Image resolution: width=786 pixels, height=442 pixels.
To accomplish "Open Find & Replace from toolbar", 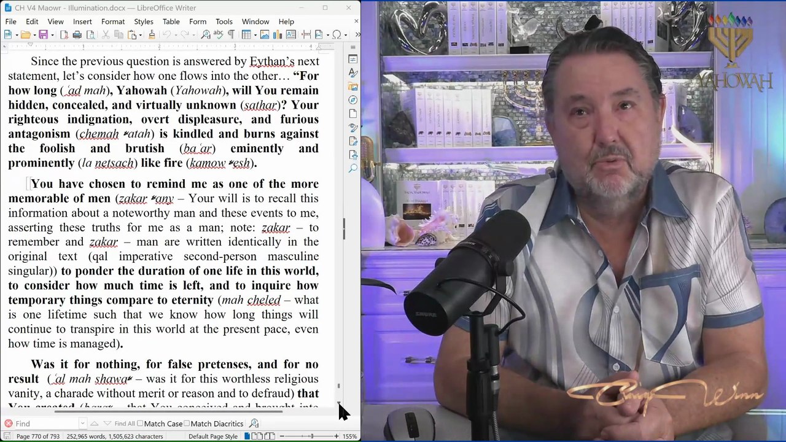I will pyautogui.click(x=206, y=34).
